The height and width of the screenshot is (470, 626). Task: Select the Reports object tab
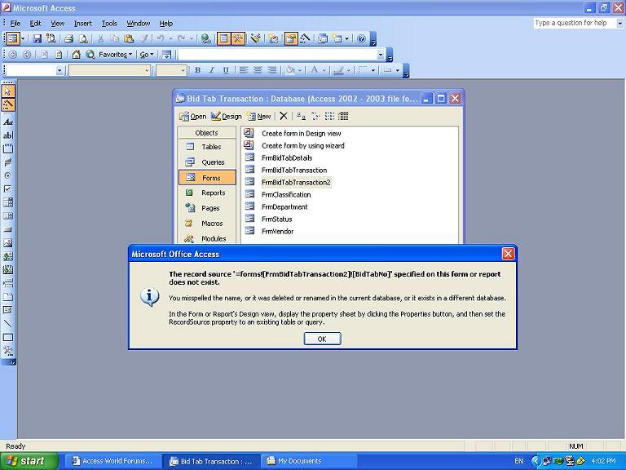click(207, 193)
